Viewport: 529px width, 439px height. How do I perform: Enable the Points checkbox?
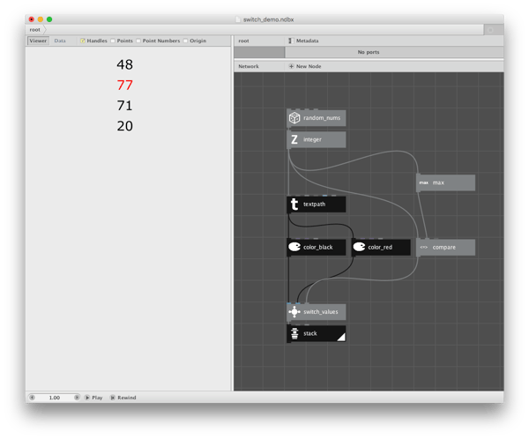(x=113, y=41)
